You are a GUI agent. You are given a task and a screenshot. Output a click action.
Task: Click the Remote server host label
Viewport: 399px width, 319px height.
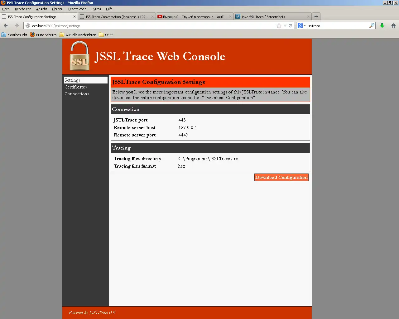point(135,127)
